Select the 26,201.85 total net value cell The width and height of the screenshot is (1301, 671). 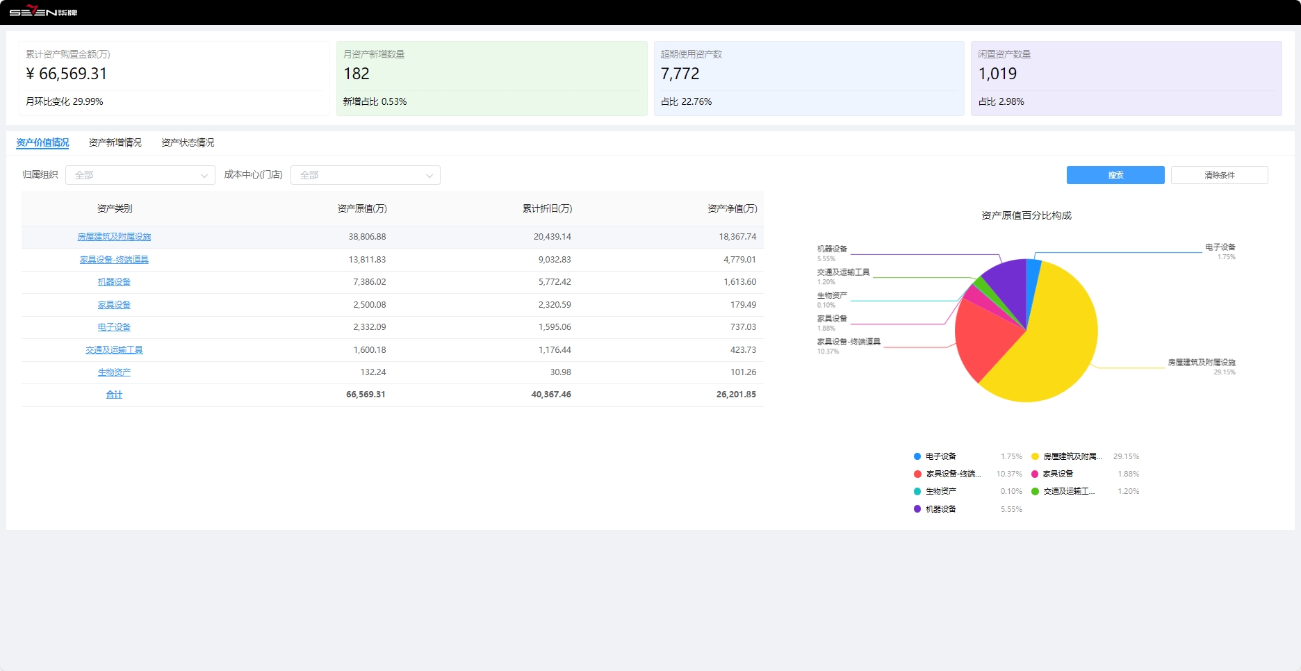click(x=736, y=395)
